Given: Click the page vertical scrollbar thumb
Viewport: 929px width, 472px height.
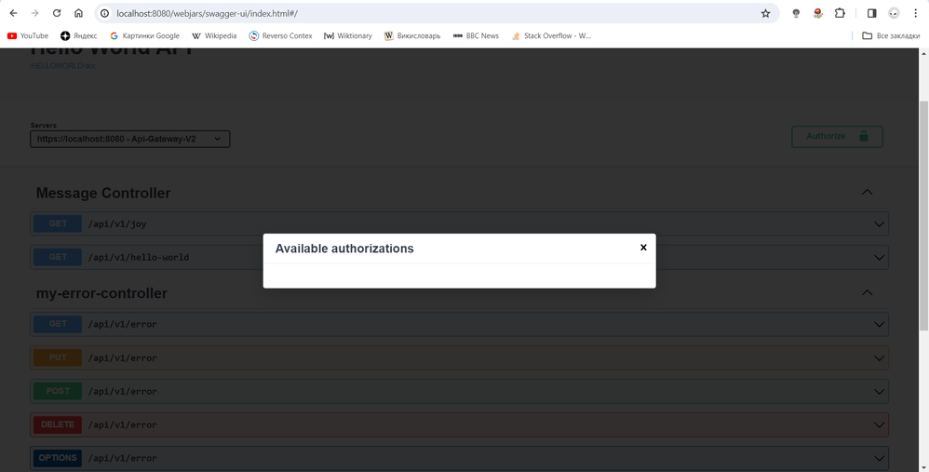Looking at the screenshot, I should 923,216.
